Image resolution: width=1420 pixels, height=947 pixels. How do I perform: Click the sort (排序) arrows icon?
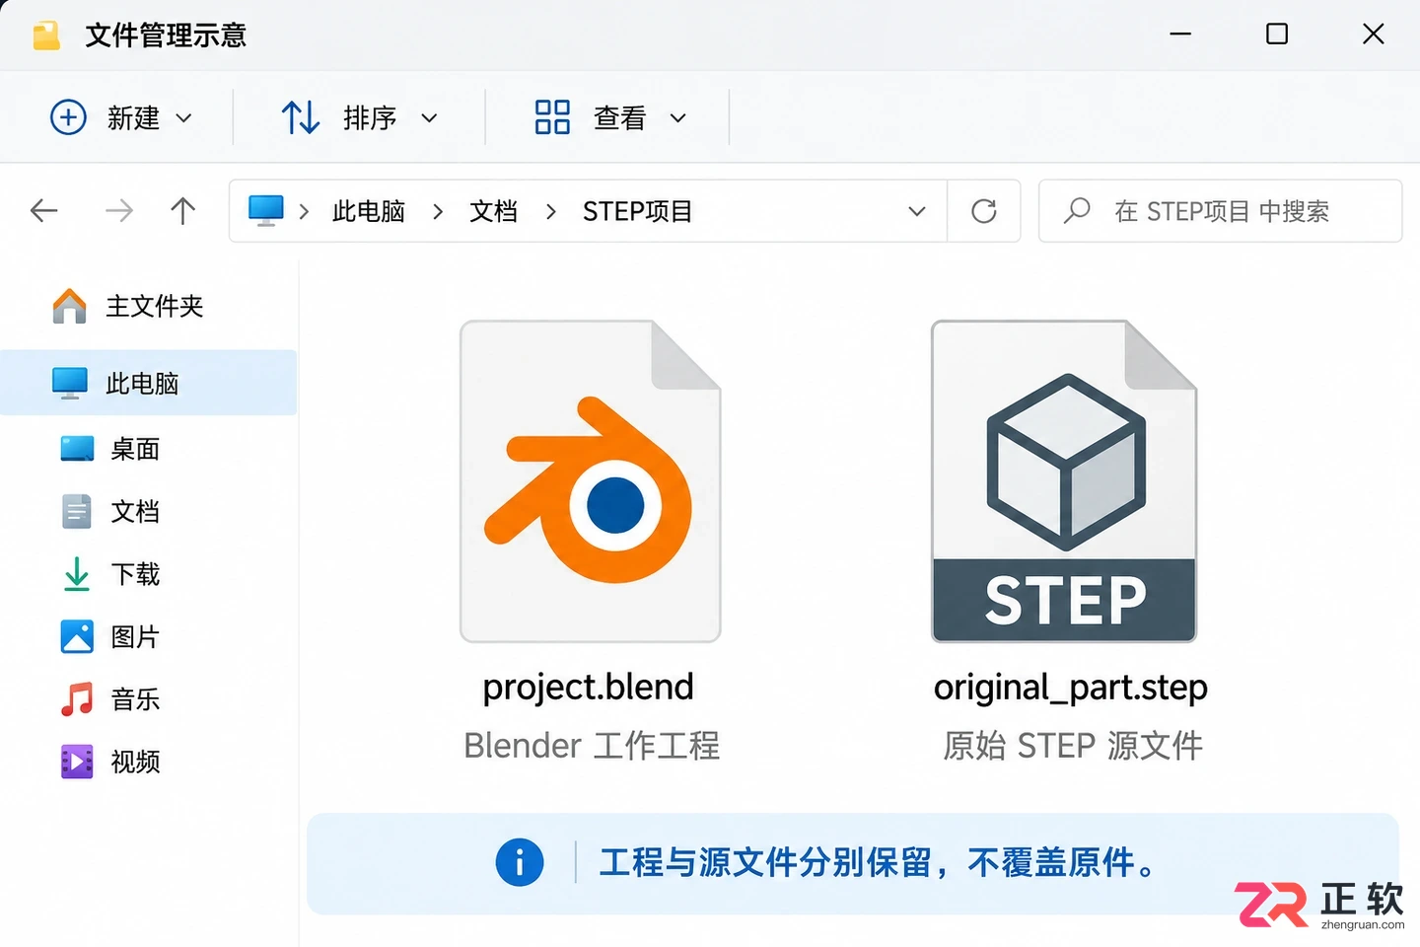301,117
